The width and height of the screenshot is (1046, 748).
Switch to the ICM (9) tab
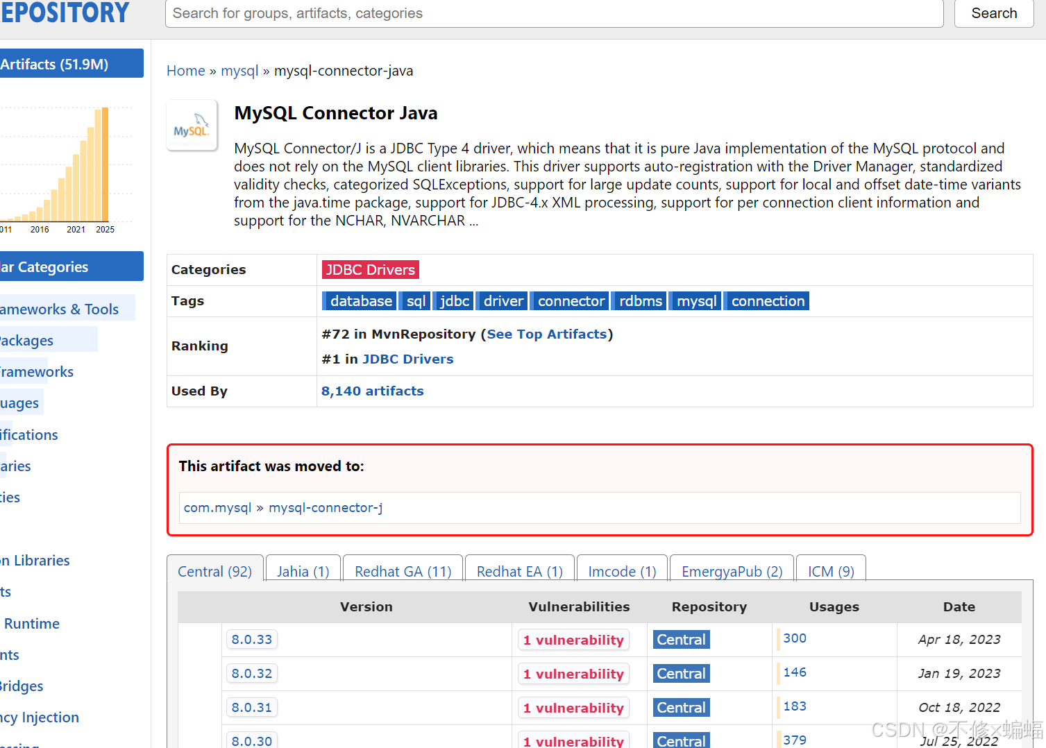pos(831,571)
